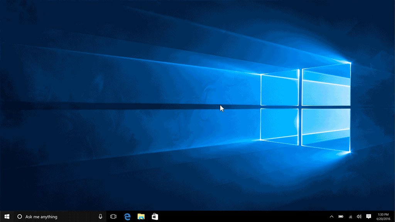
Task: Open the Windows Start menu
Action: (7, 217)
